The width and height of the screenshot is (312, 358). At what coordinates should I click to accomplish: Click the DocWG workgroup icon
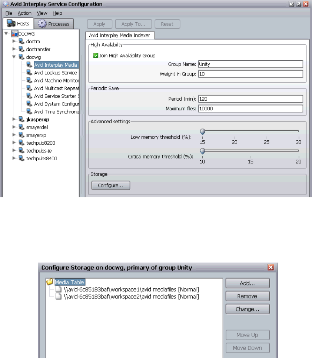click(x=14, y=34)
